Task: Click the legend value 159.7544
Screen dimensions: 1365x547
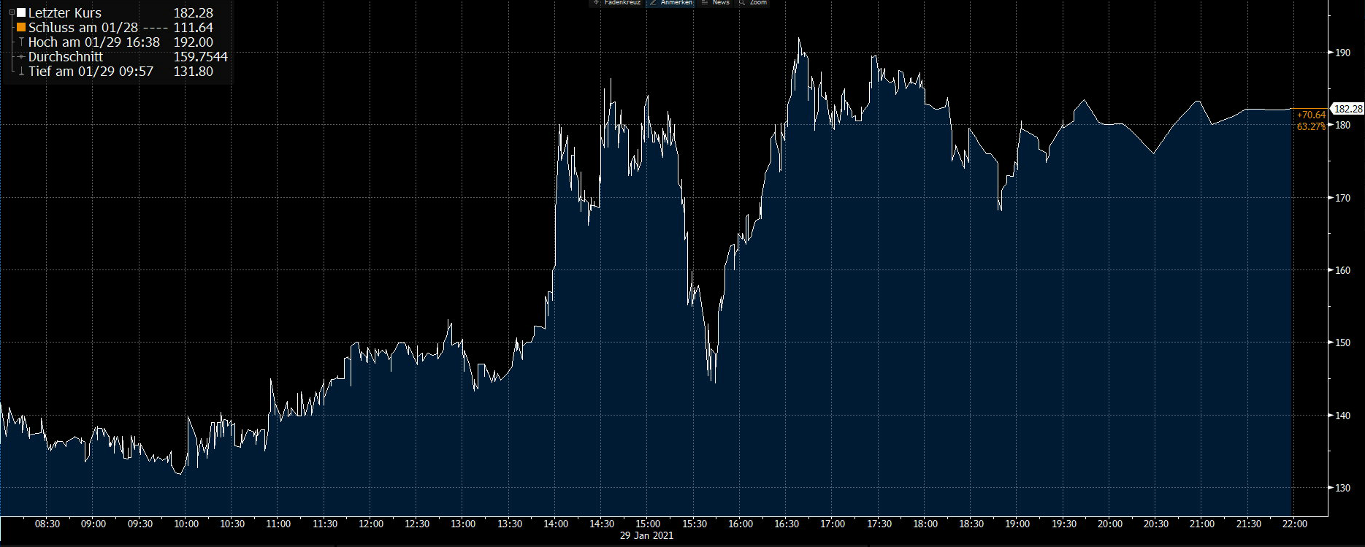Action: (201, 57)
